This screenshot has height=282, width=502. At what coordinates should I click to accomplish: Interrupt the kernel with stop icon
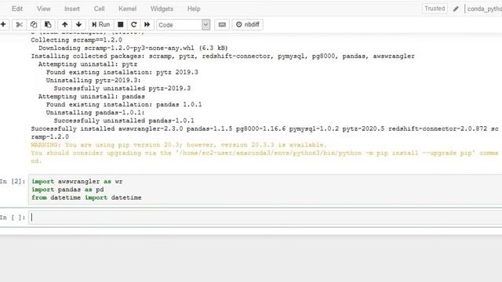tap(120, 24)
